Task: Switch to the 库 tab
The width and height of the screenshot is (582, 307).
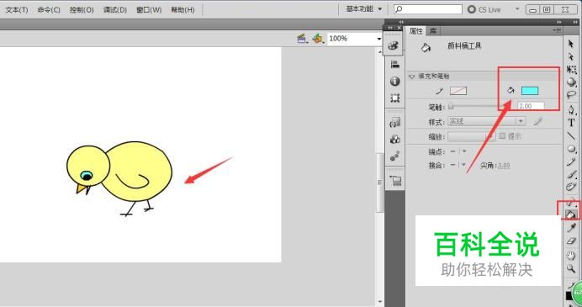Action: [433, 31]
